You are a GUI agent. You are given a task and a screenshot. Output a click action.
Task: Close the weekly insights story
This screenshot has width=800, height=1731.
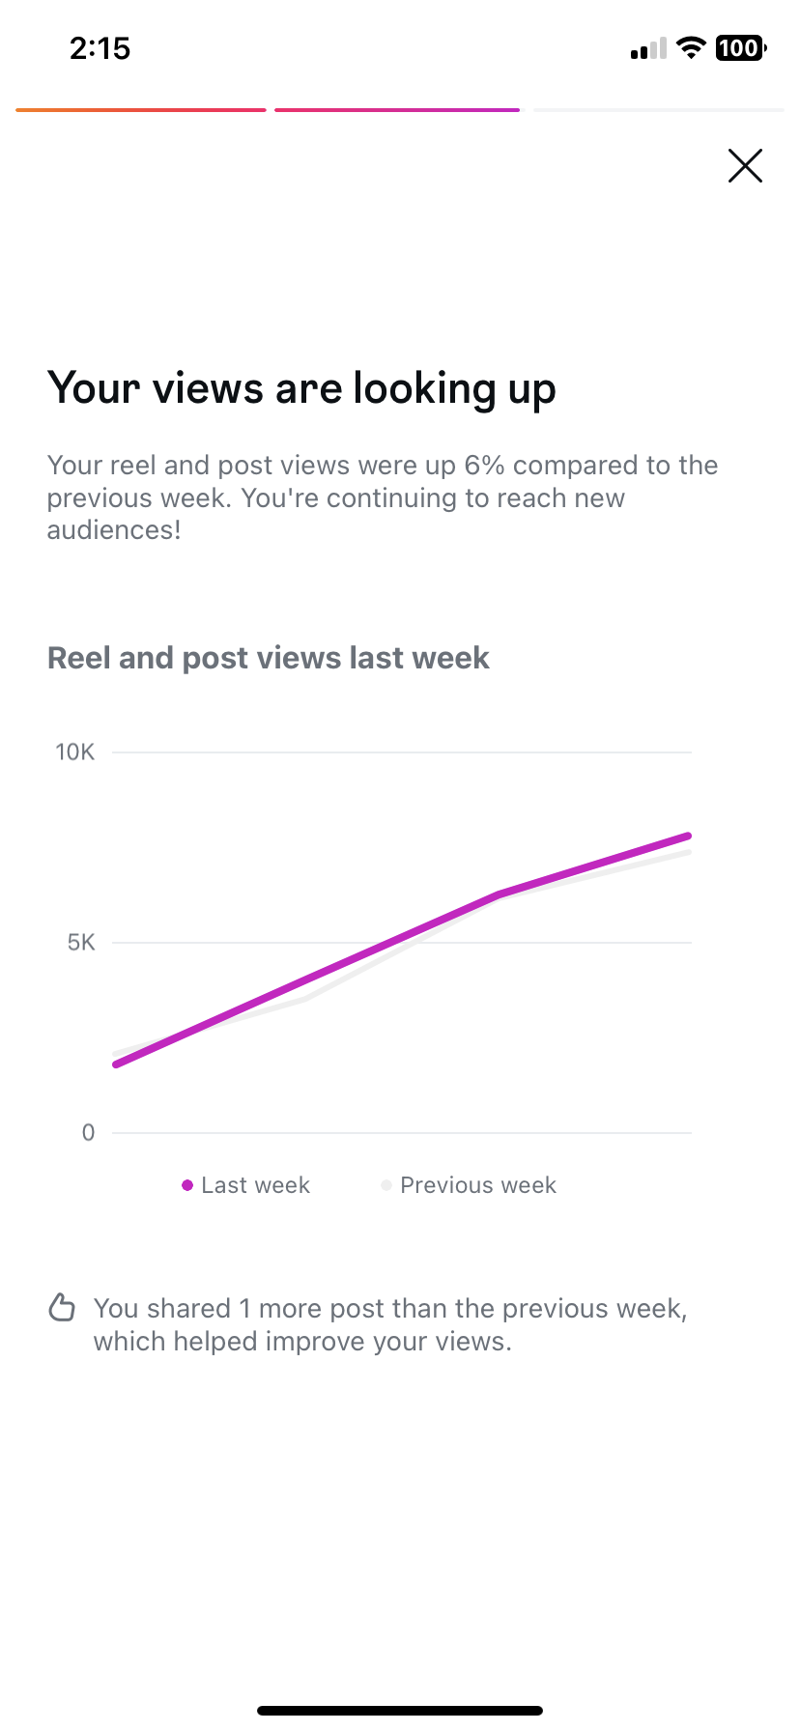[745, 166]
